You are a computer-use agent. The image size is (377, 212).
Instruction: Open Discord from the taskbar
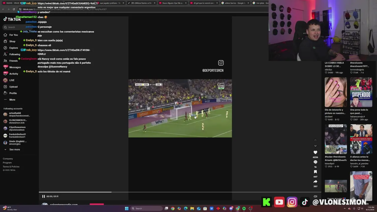tap(231, 208)
